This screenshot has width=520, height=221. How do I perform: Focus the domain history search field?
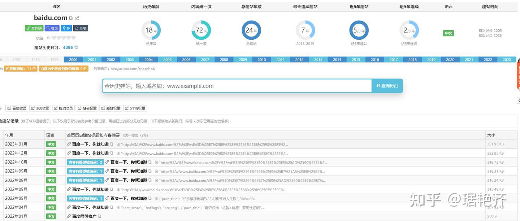point(237,86)
